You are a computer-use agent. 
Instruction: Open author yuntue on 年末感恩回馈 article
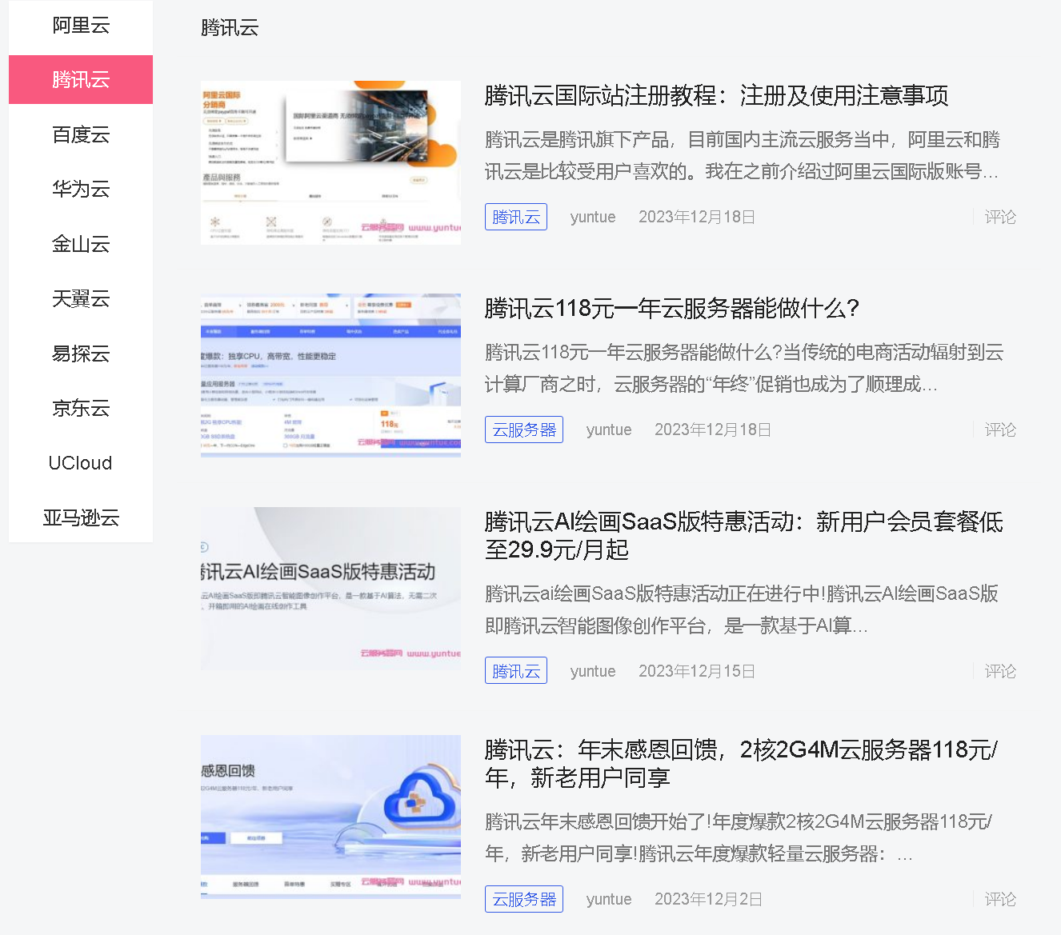[609, 899]
